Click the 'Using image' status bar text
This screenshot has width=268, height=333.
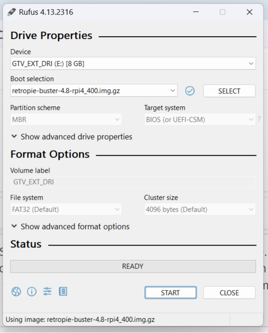coord(80,320)
